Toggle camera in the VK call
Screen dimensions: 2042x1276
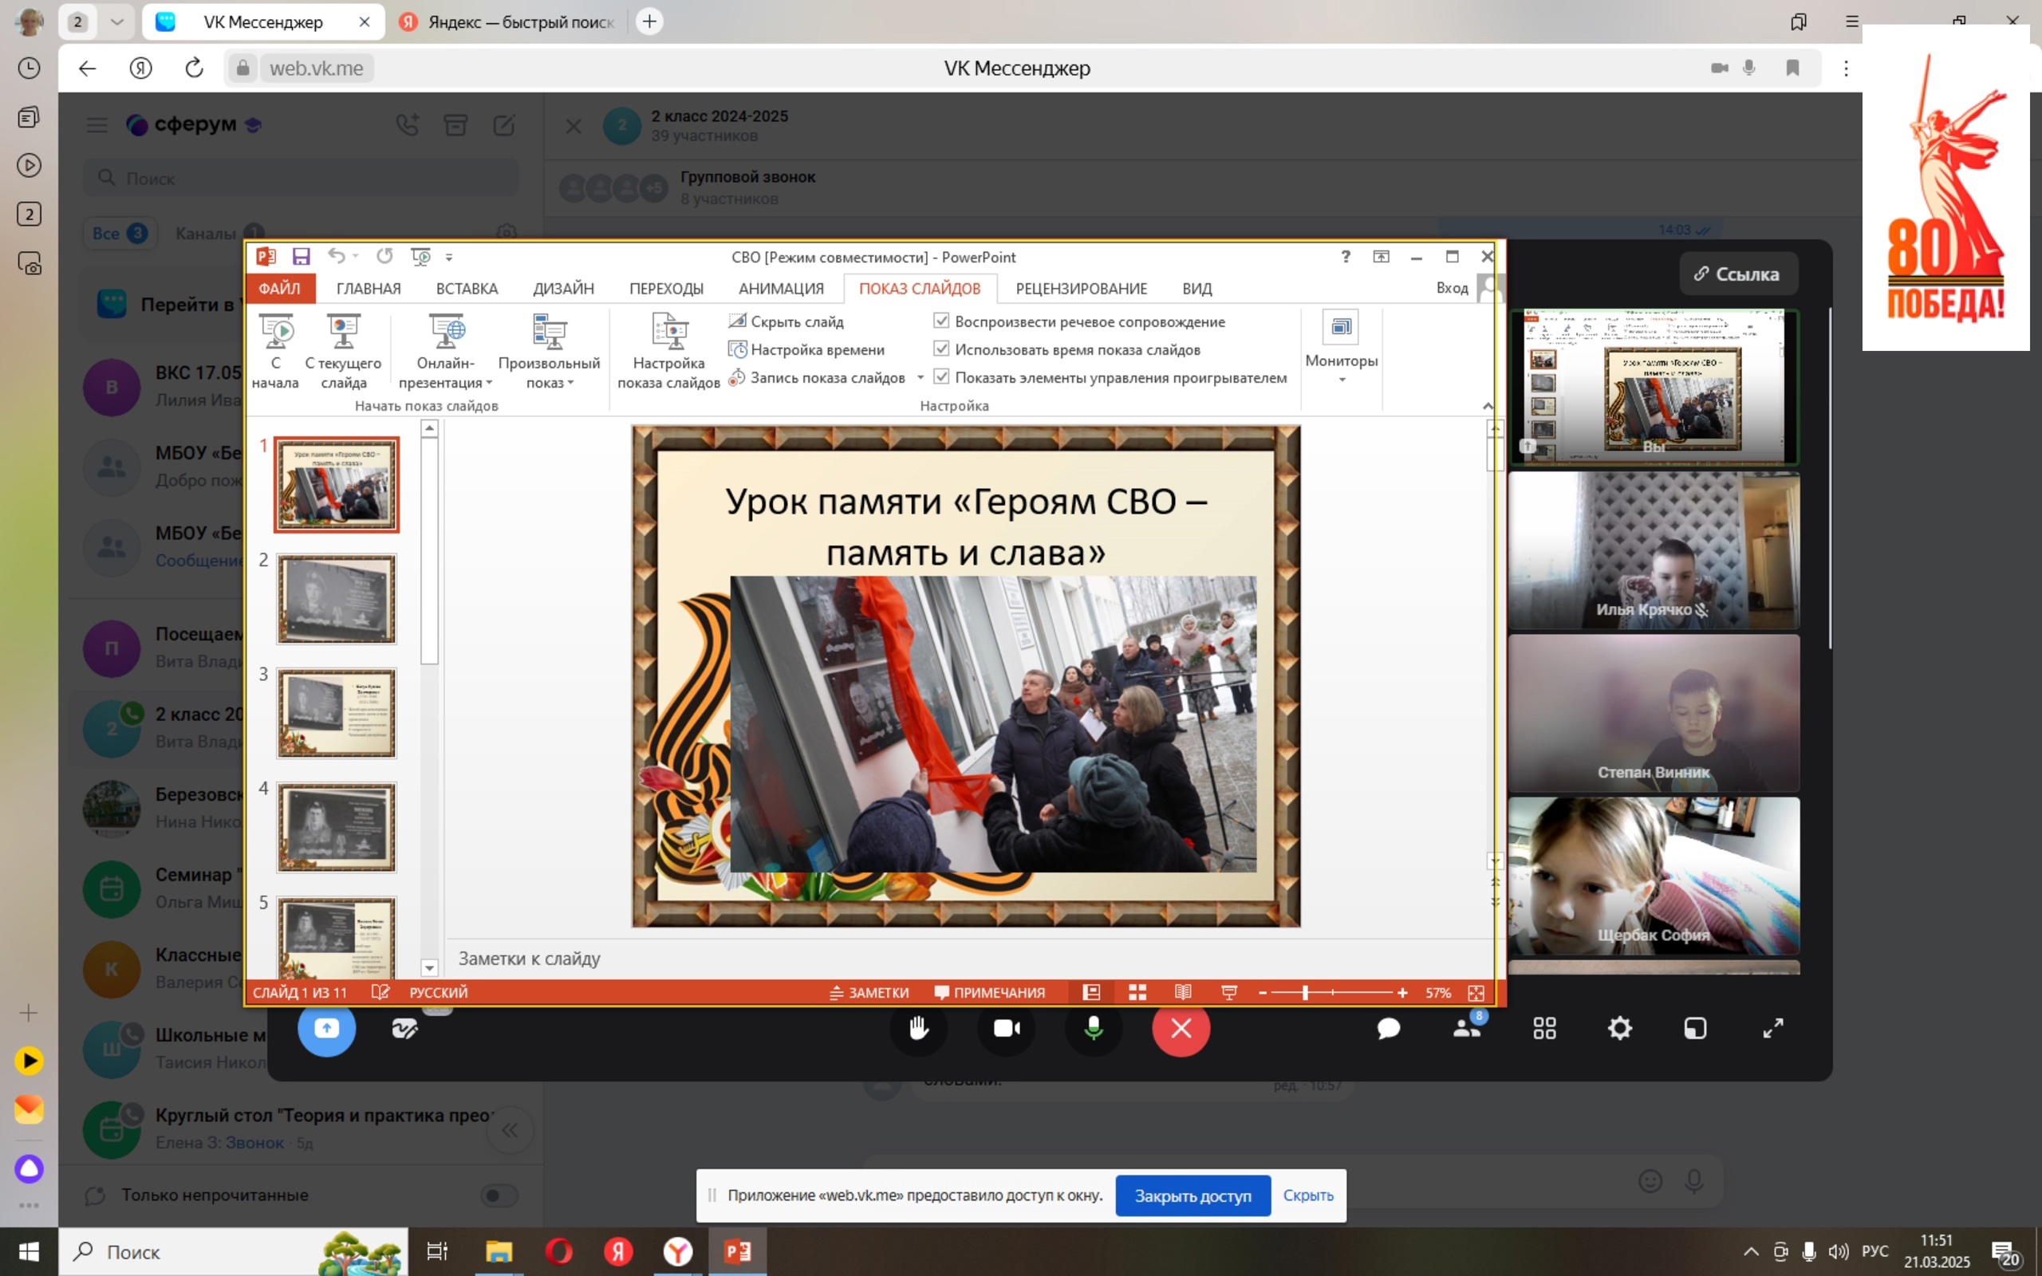coord(1007,1028)
